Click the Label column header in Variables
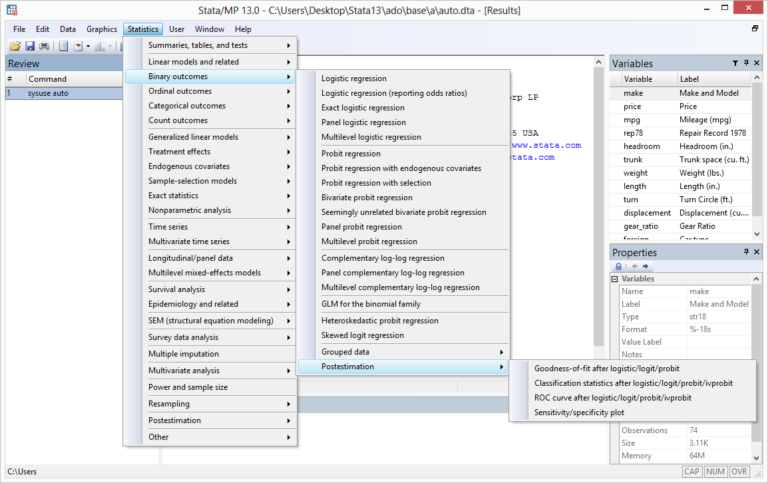Screen dimensions: 768x483 (x=713, y=79)
